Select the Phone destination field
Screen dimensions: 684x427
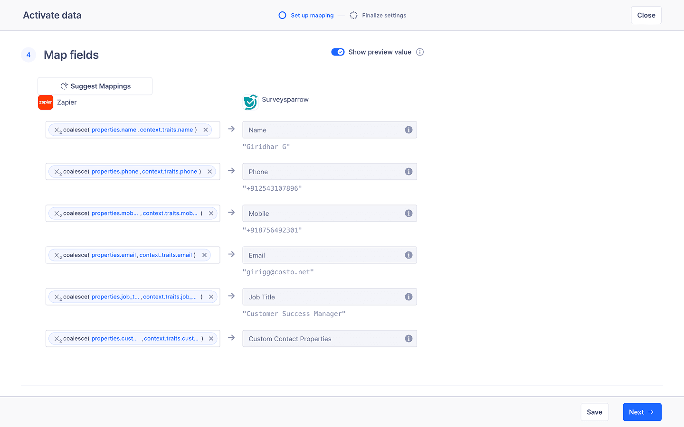click(x=330, y=172)
